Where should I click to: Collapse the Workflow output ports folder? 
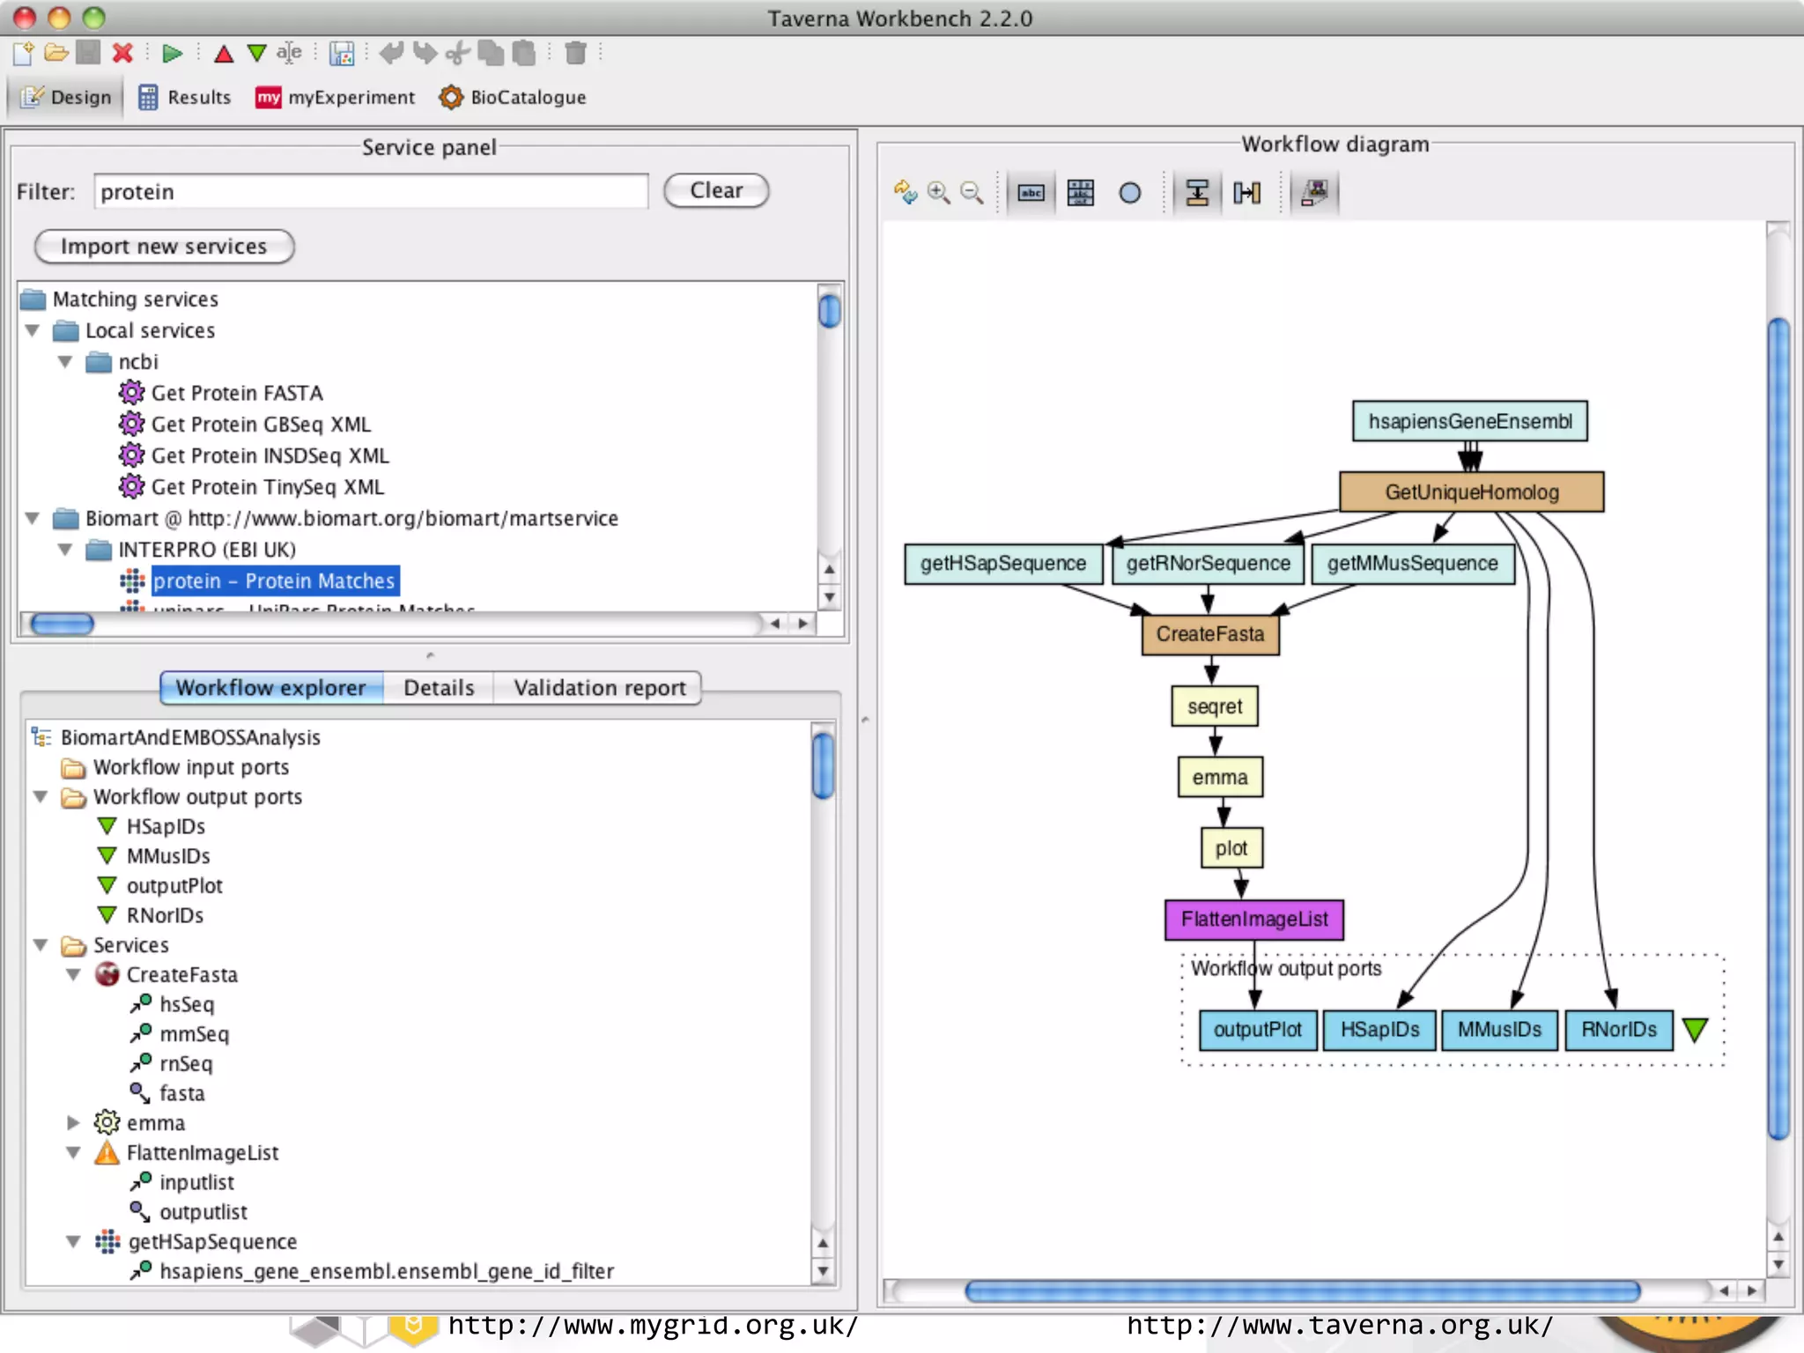[x=41, y=796]
